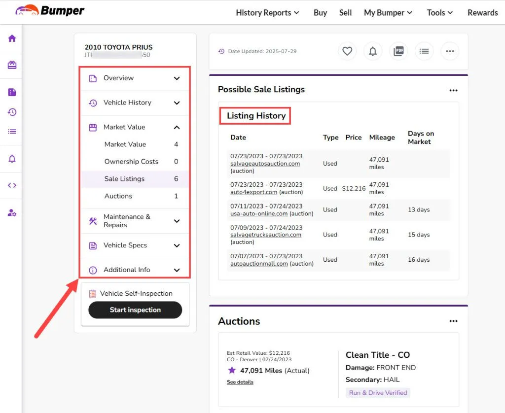Click the account settings sidebar icon

pyautogui.click(x=12, y=213)
